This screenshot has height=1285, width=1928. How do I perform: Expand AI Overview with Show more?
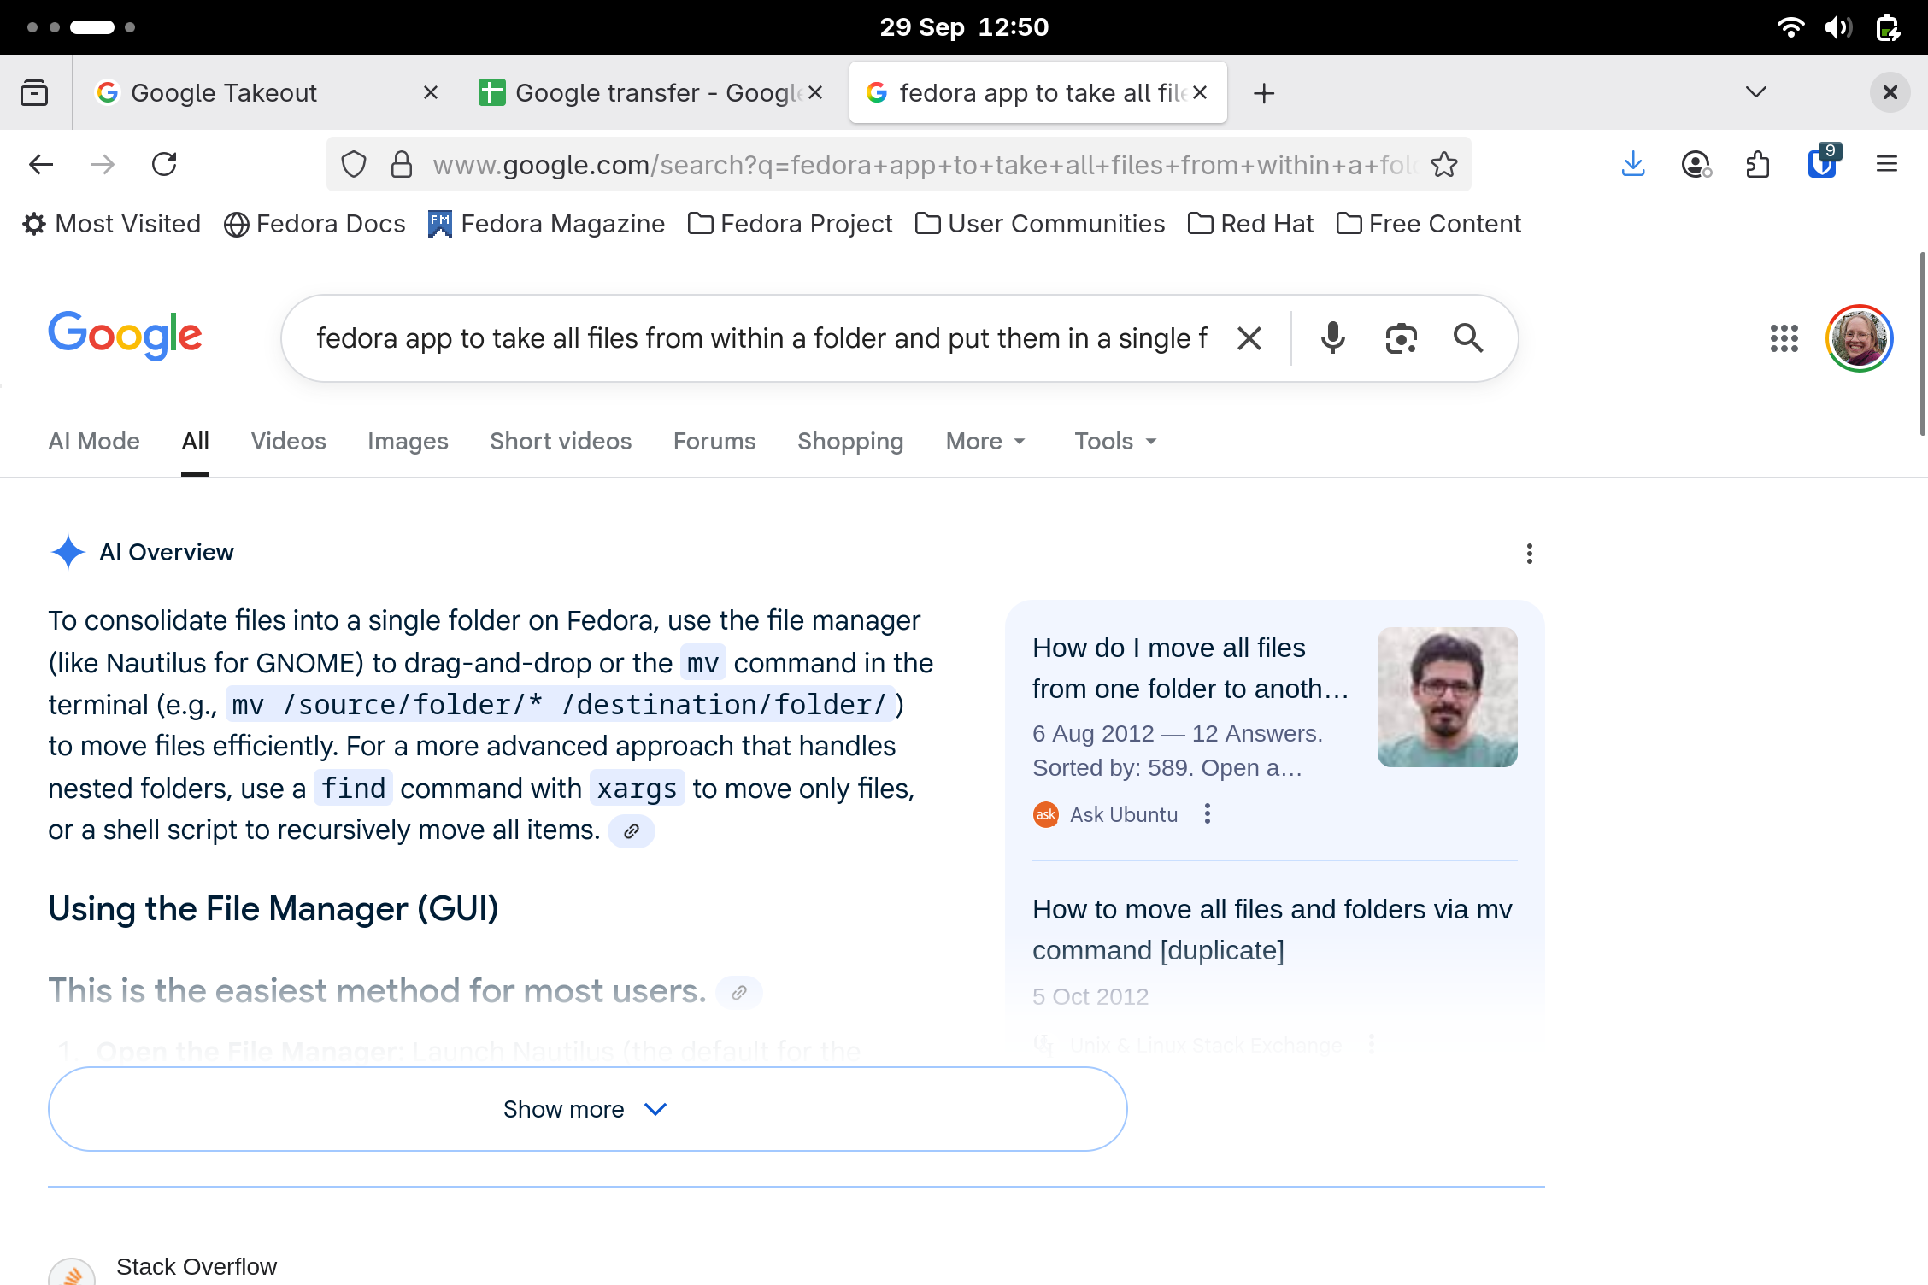pyautogui.click(x=587, y=1109)
